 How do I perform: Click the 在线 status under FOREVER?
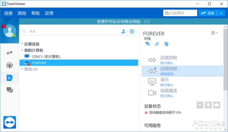(147, 38)
